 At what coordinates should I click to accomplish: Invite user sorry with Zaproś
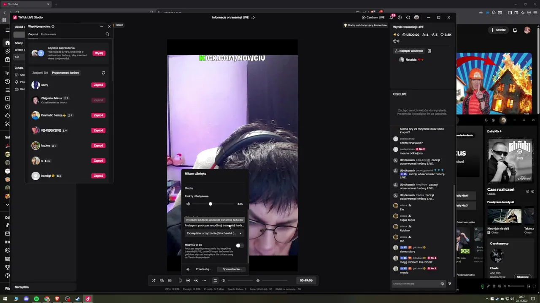(x=98, y=85)
